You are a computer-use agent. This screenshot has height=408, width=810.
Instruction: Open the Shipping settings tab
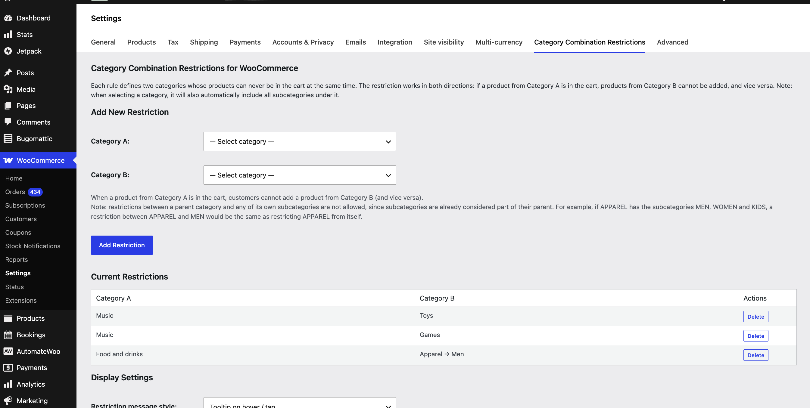204,42
